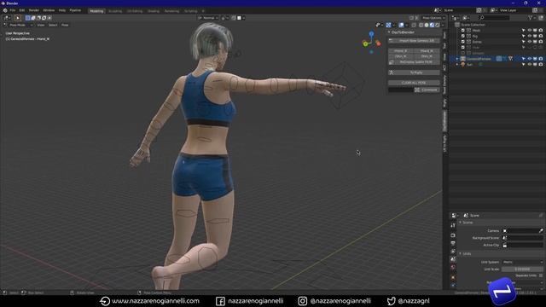The height and width of the screenshot is (307, 546).
Task: Choose the new selection mode icon
Action: point(28,18)
